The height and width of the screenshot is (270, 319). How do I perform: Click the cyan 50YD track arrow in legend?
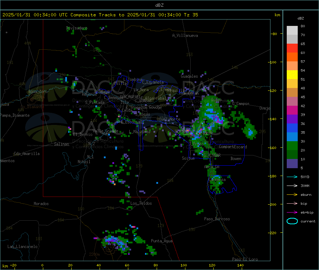[x=292, y=177]
